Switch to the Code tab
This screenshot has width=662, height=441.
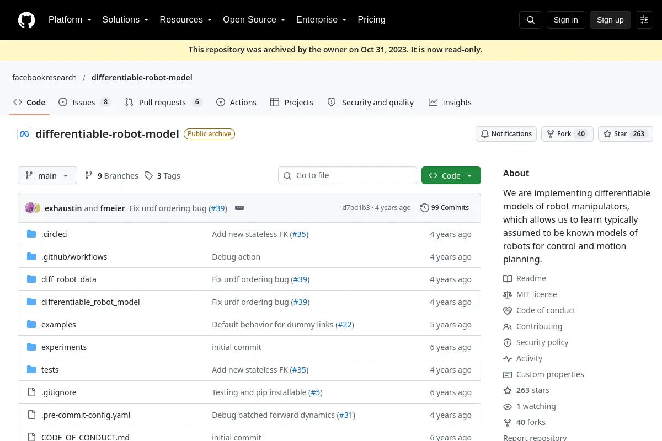(x=29, y=103)
